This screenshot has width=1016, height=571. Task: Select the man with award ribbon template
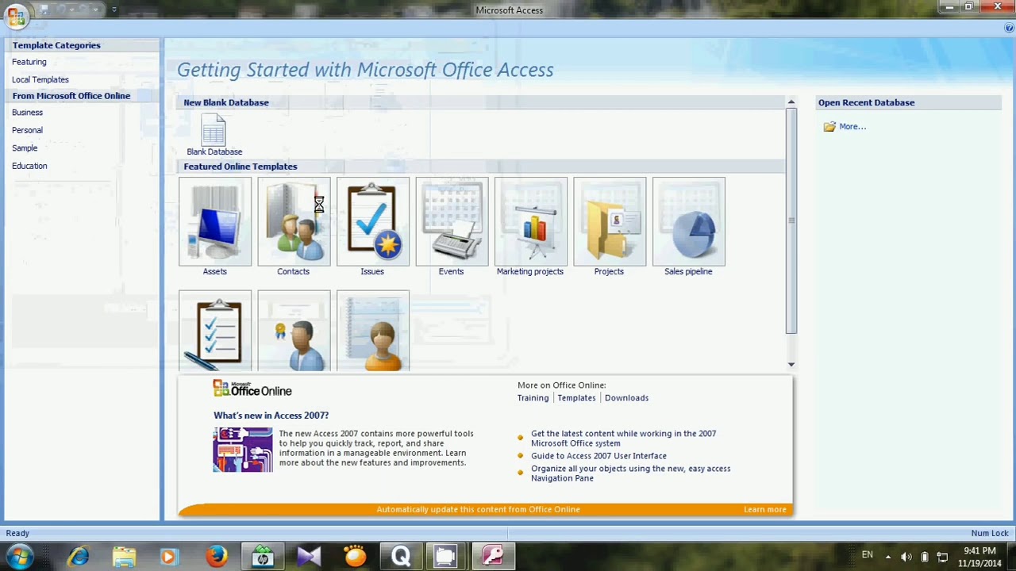294,331
